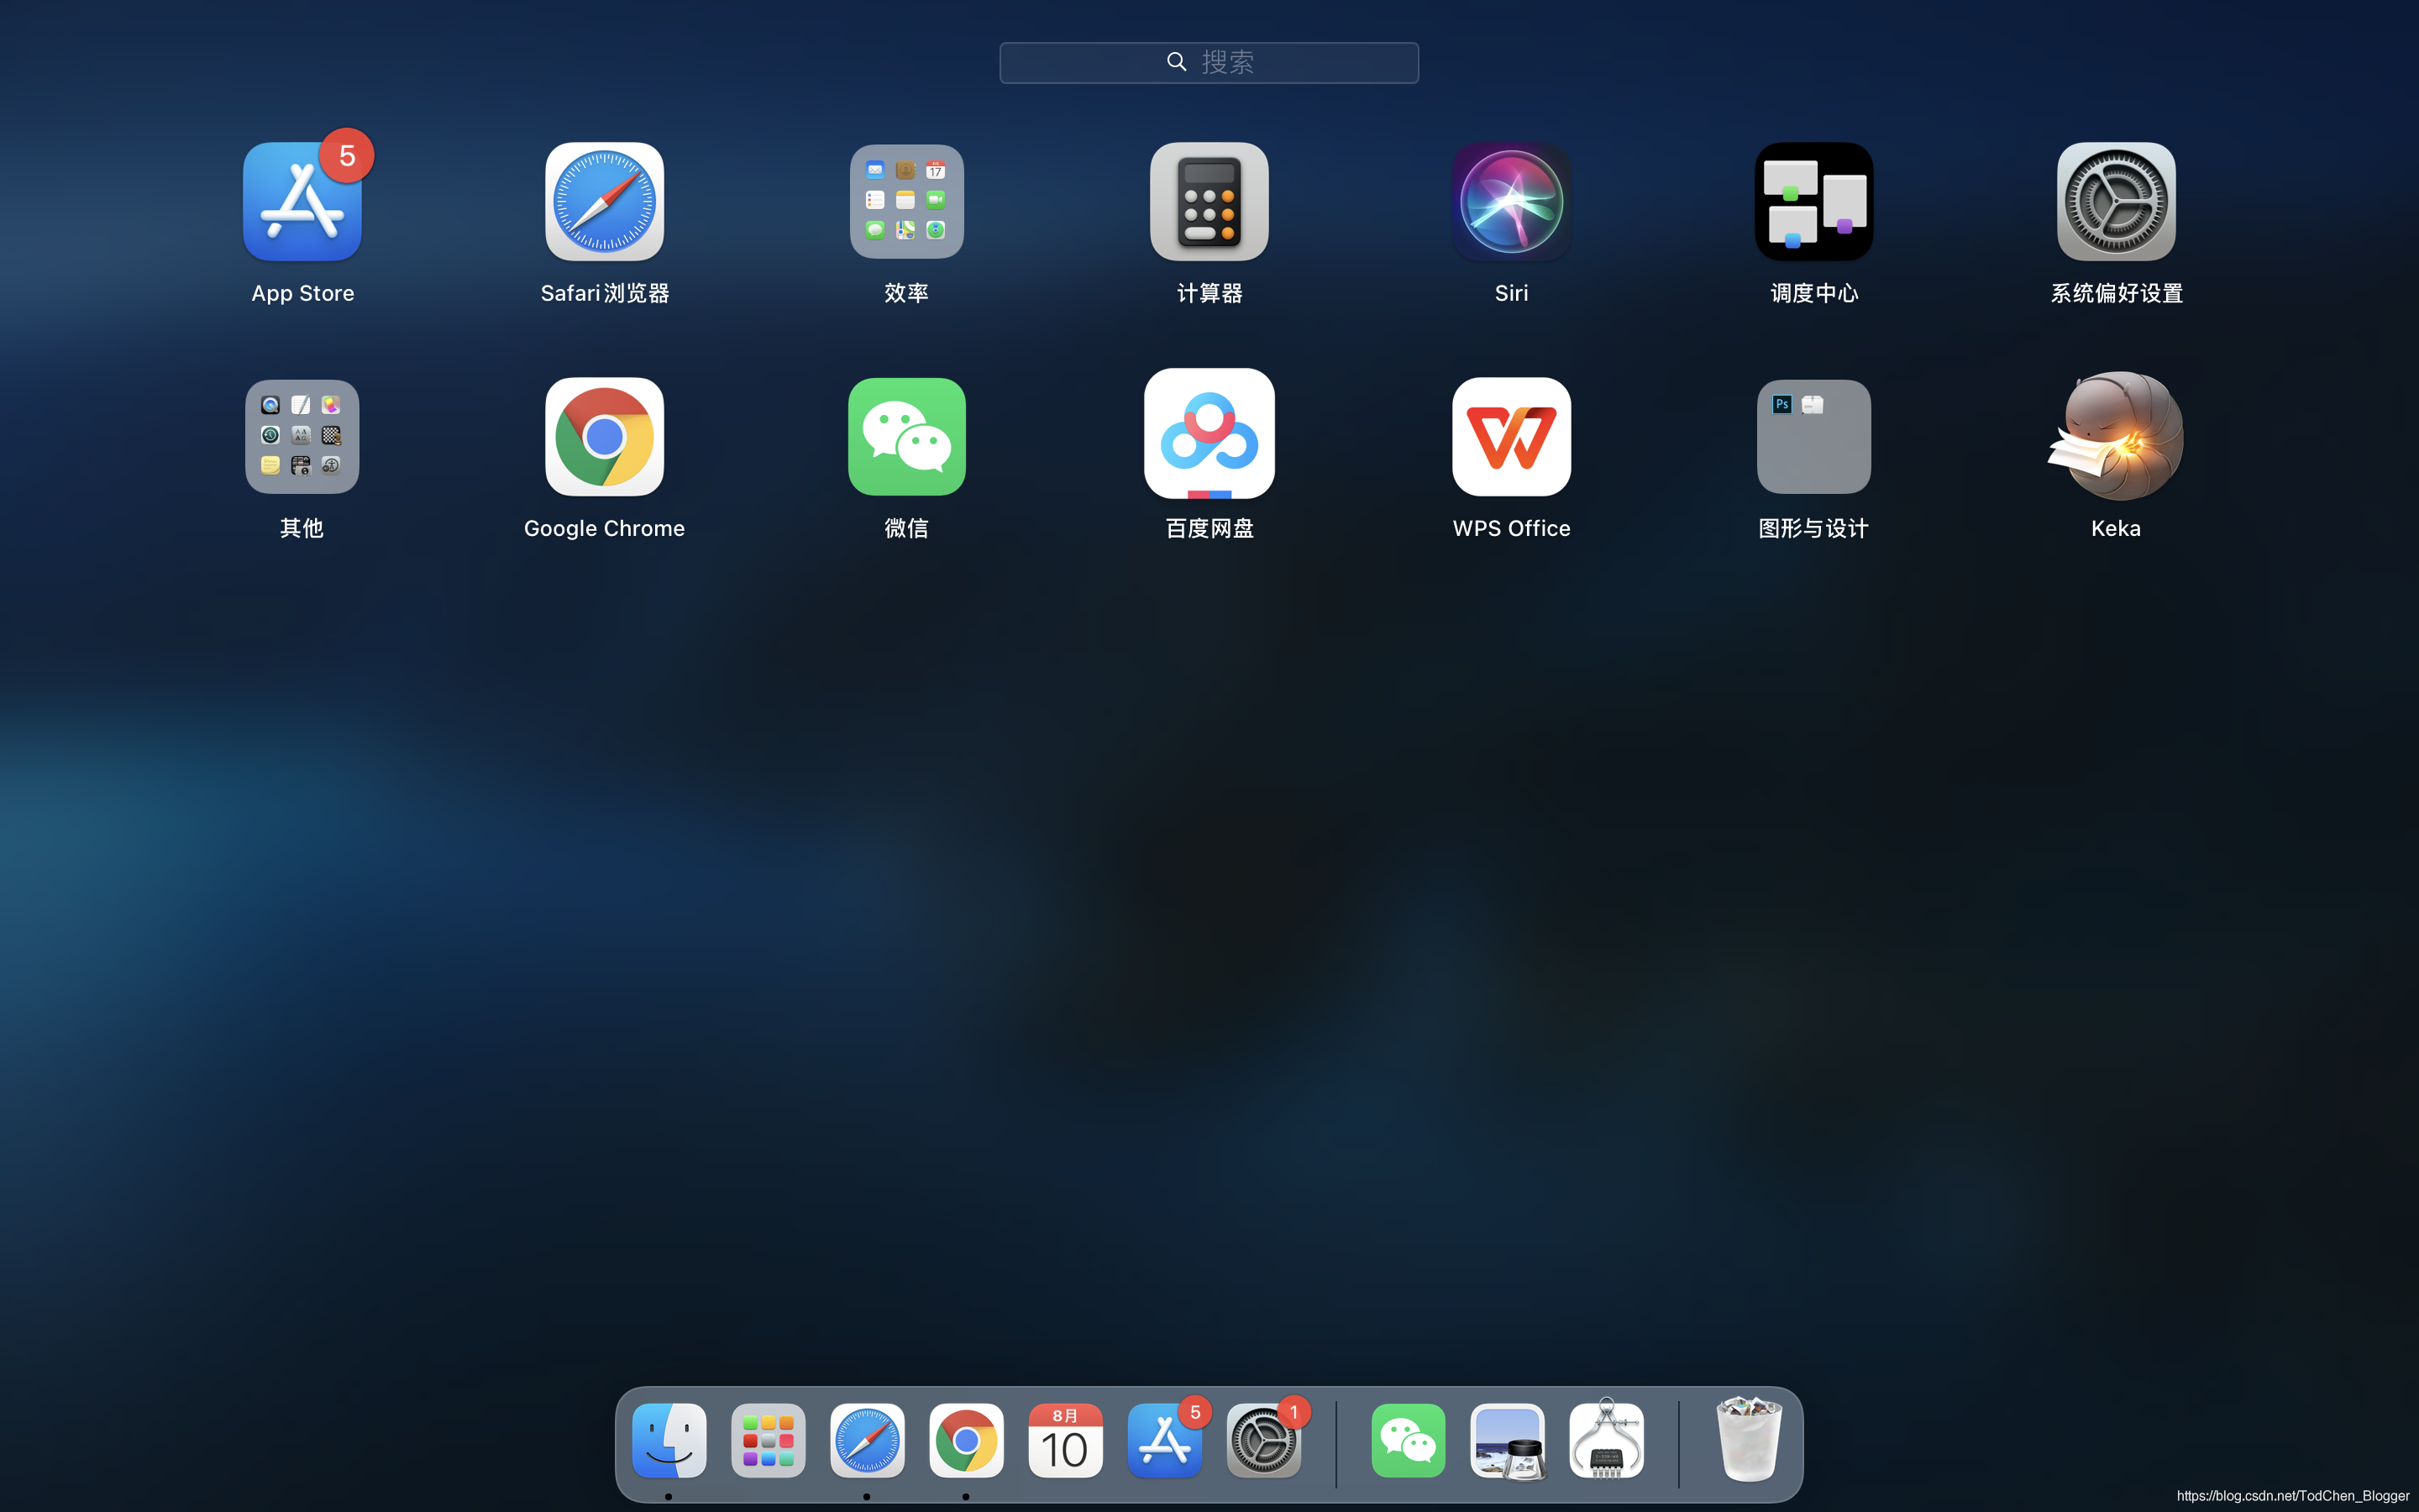2419x1512 pixels.
Task: Open the 计算器 calculator app
Action: tap(1209, 202)
